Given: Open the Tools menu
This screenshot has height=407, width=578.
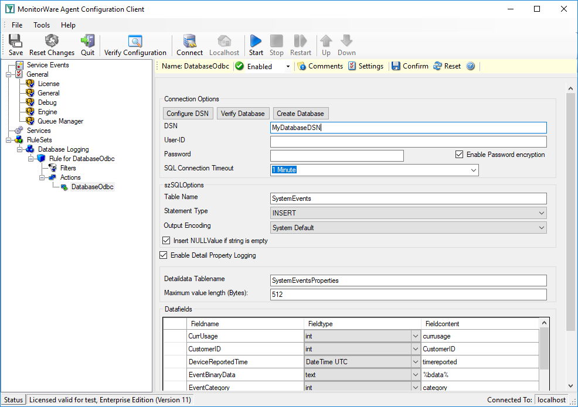Looking at the screenshot, I should pyautogui.click(x=42, y=25).
